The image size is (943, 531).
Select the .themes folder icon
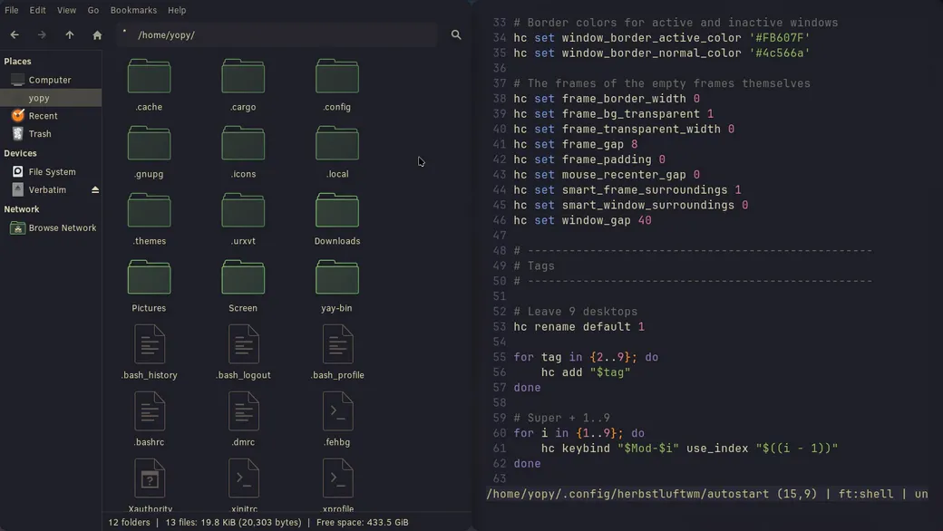[x=149, y=210]
